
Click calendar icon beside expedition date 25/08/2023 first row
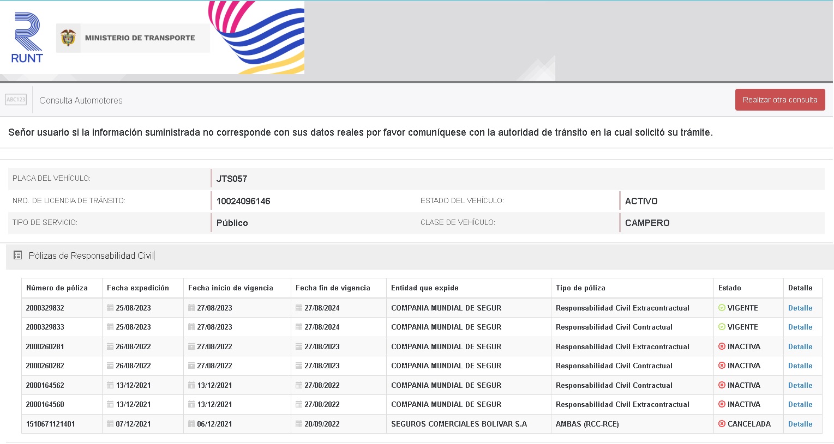click(x=110, y=308)
